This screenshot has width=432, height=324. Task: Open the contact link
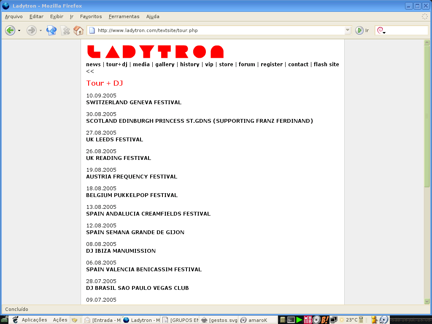pyautogui.click(x=298, y=64)
